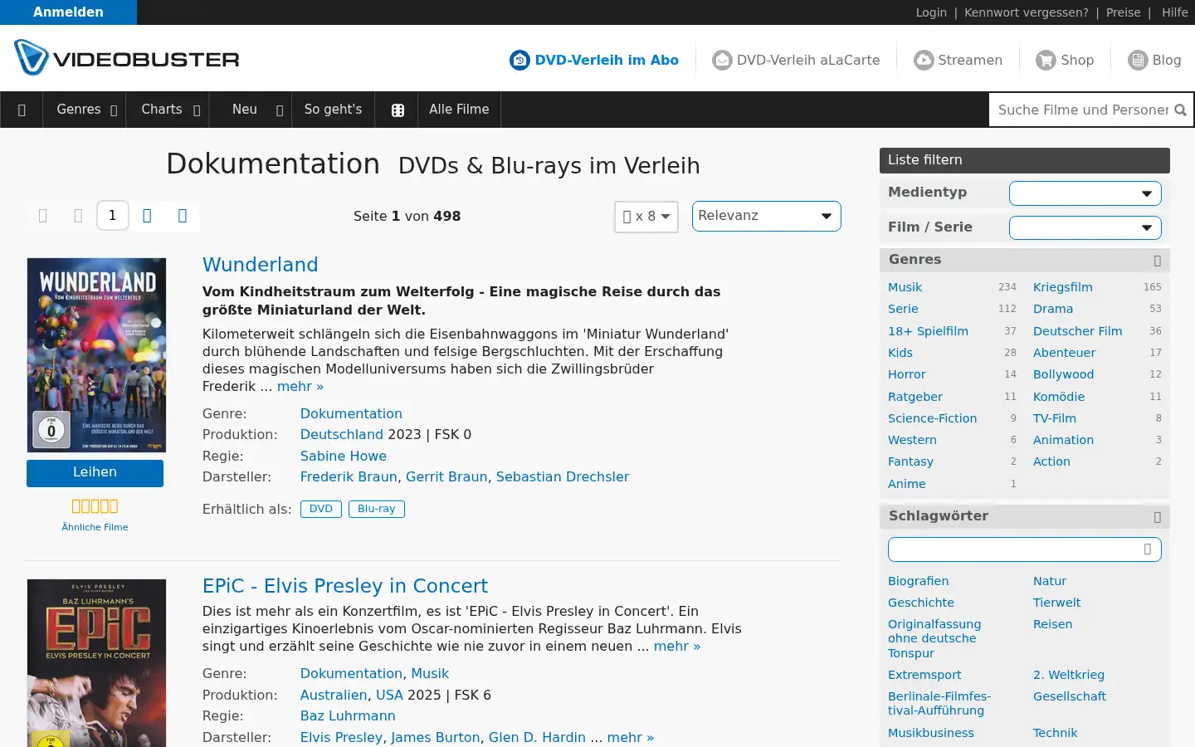
Task: Collapse the Genres filter section
Action: pos(1157,261)
